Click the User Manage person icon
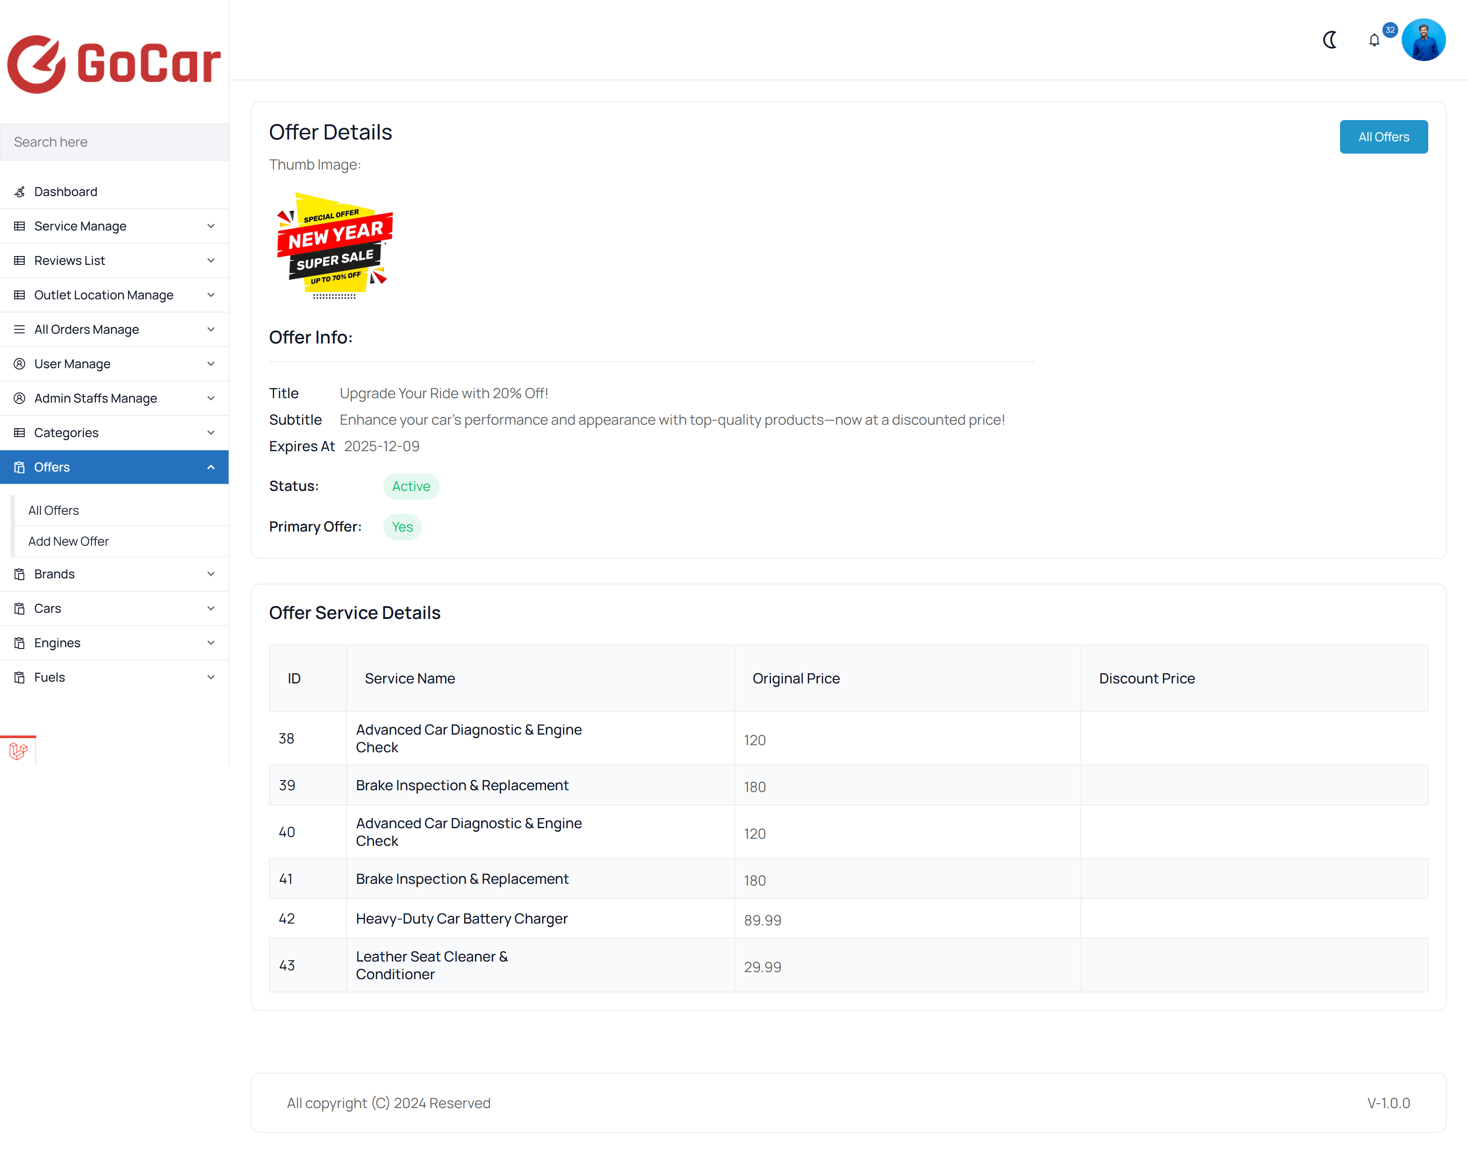 (x=19, y=364)
